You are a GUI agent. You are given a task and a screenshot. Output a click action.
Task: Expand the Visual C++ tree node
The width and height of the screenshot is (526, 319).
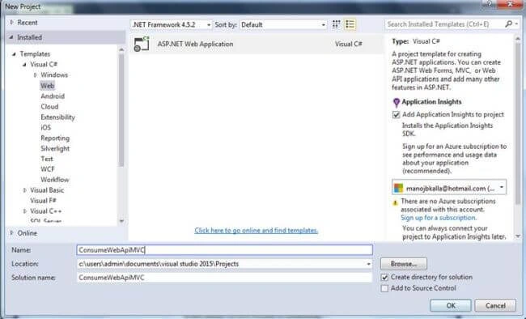click(25, 211)
